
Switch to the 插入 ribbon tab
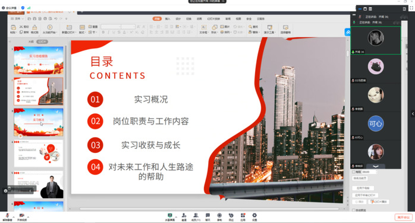pos(168,19)
